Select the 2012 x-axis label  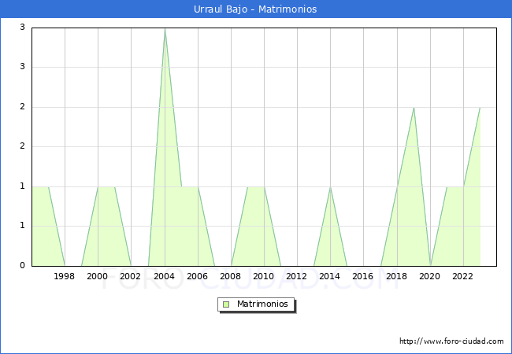click(297, 276)
